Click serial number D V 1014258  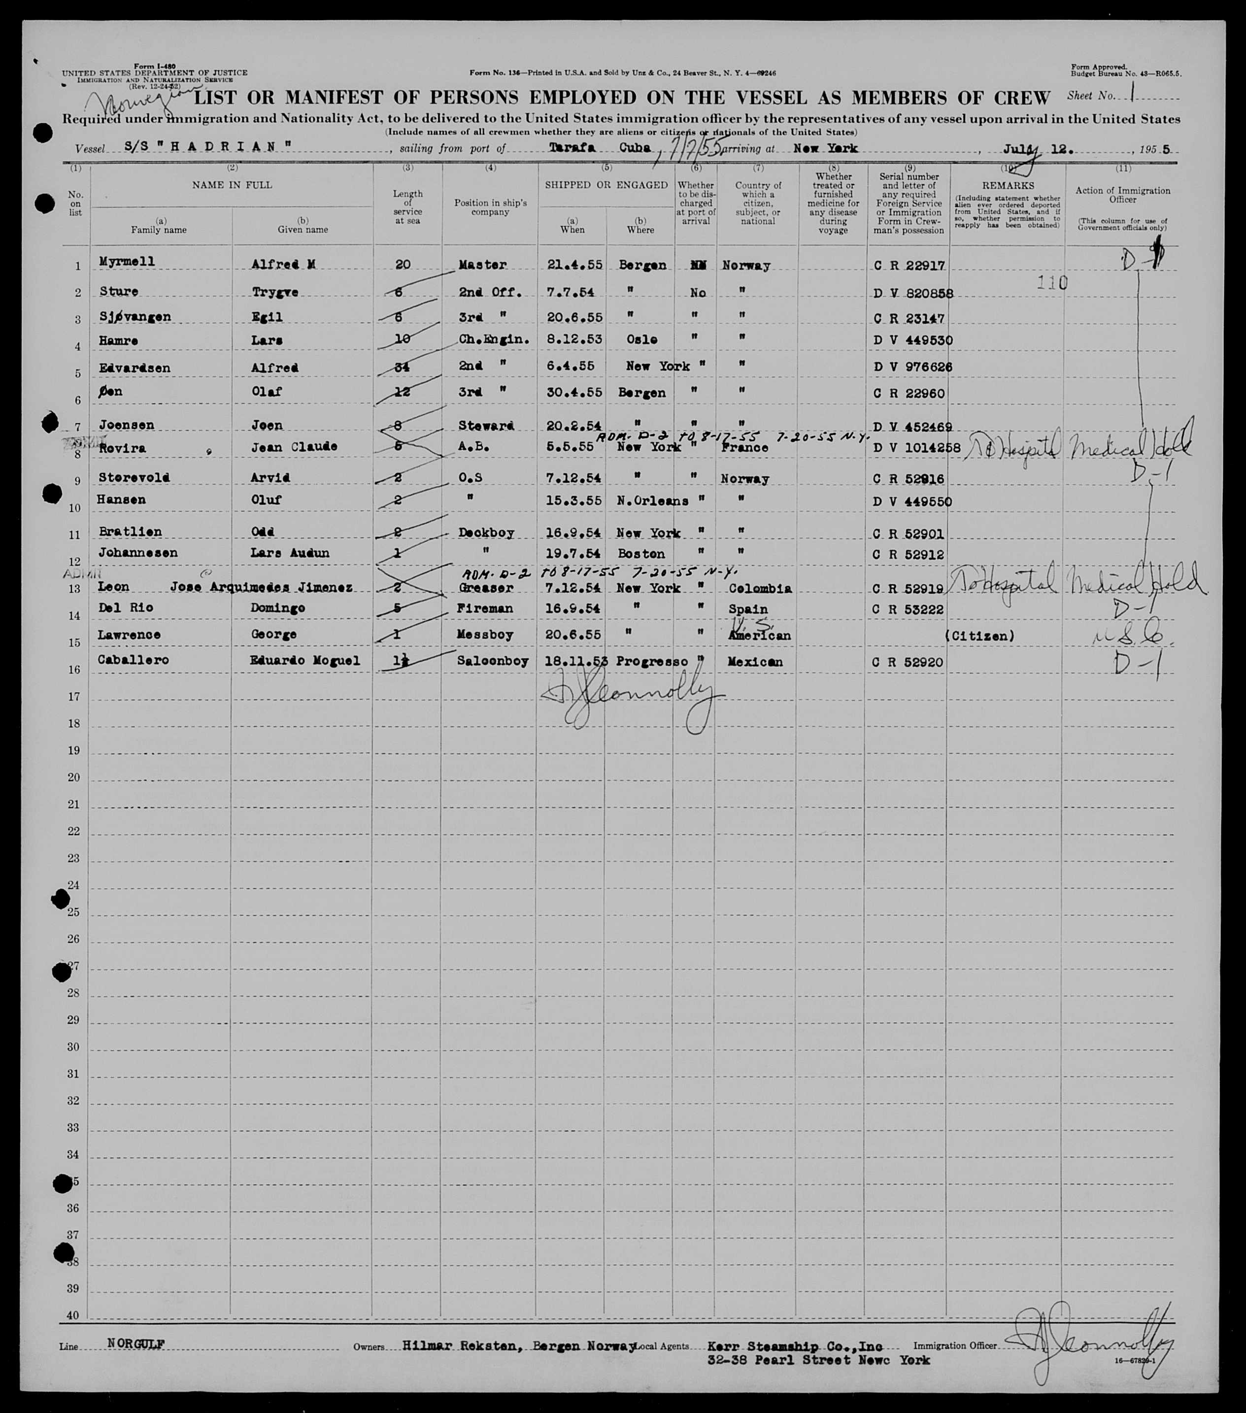[x=916, y=447]
